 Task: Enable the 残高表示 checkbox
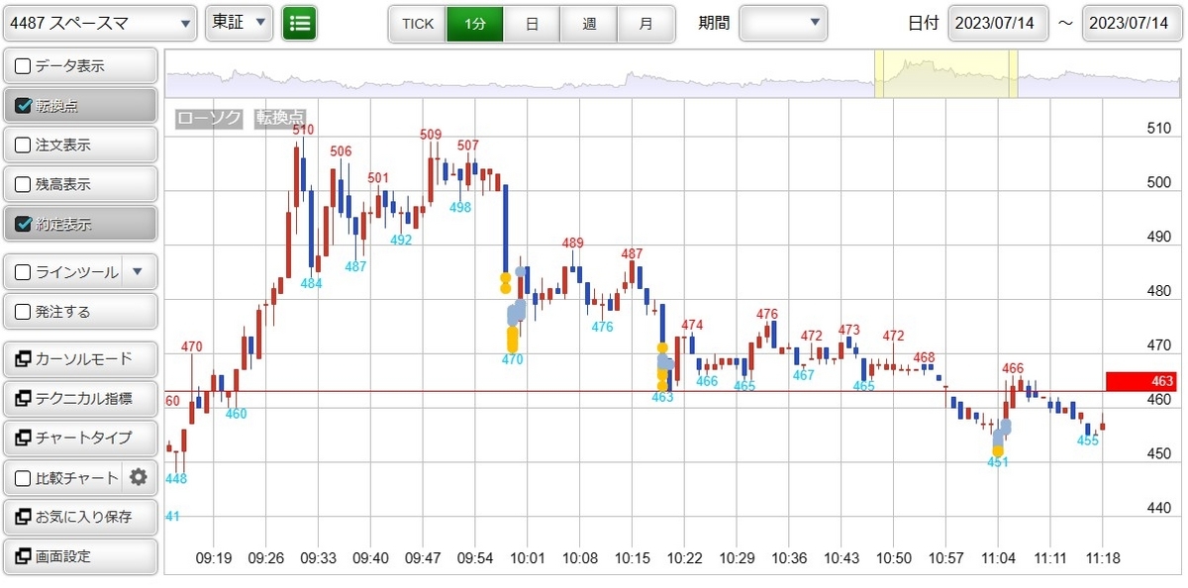tap(24, 184)
